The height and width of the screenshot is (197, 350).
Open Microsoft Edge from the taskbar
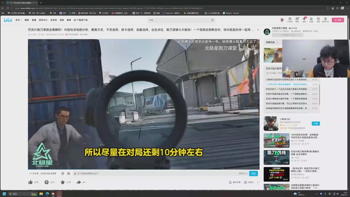coord(47,194)
